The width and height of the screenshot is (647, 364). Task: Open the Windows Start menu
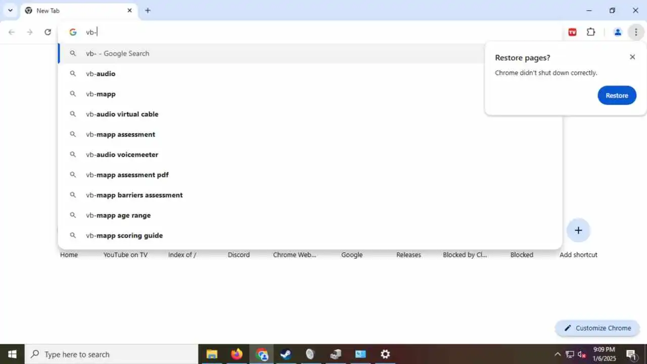tap(12, 354)
